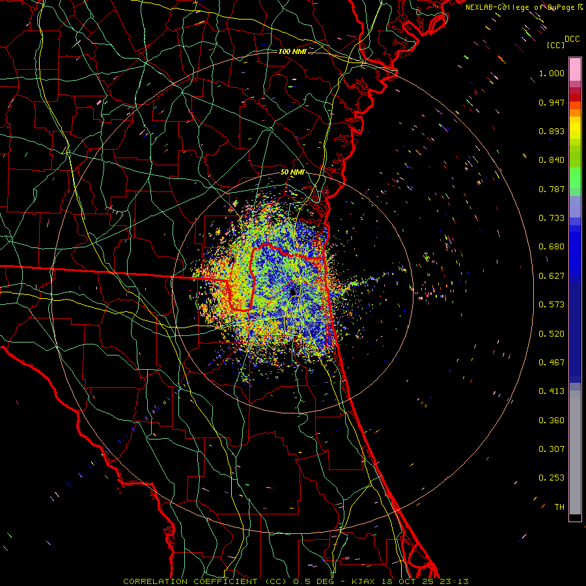Select the 1.000 legend value
Image resolution: width=586 pixels, height=586 pixels.
[551, 73]
